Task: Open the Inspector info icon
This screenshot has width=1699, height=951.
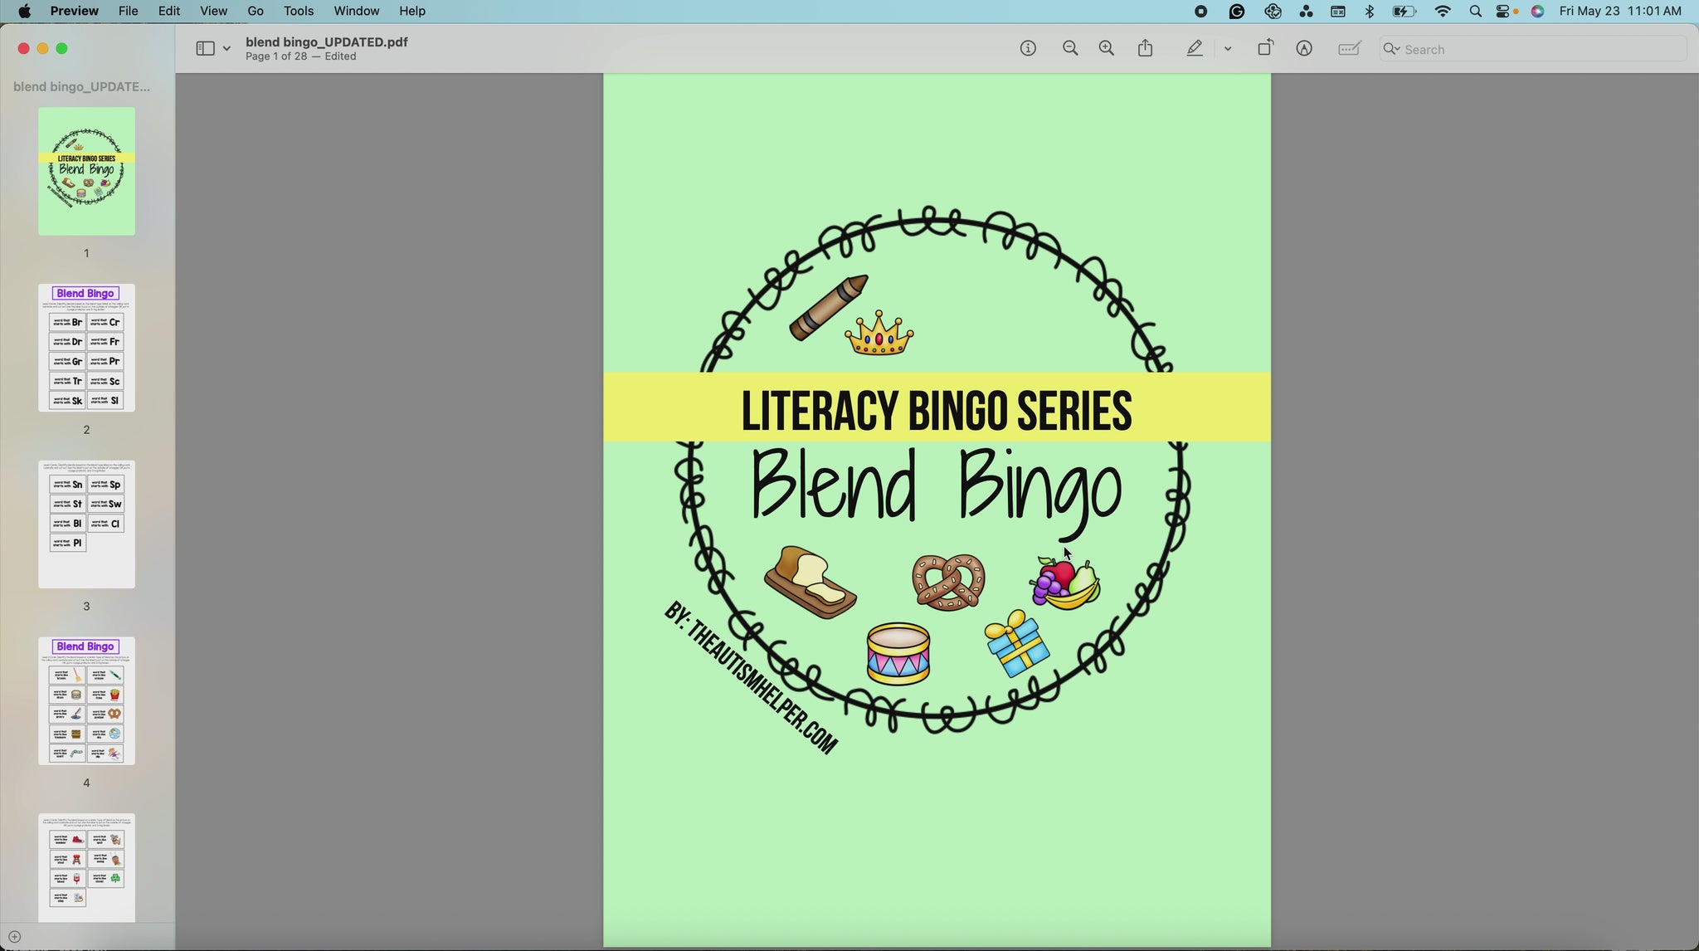Action: coord(1028,49)
